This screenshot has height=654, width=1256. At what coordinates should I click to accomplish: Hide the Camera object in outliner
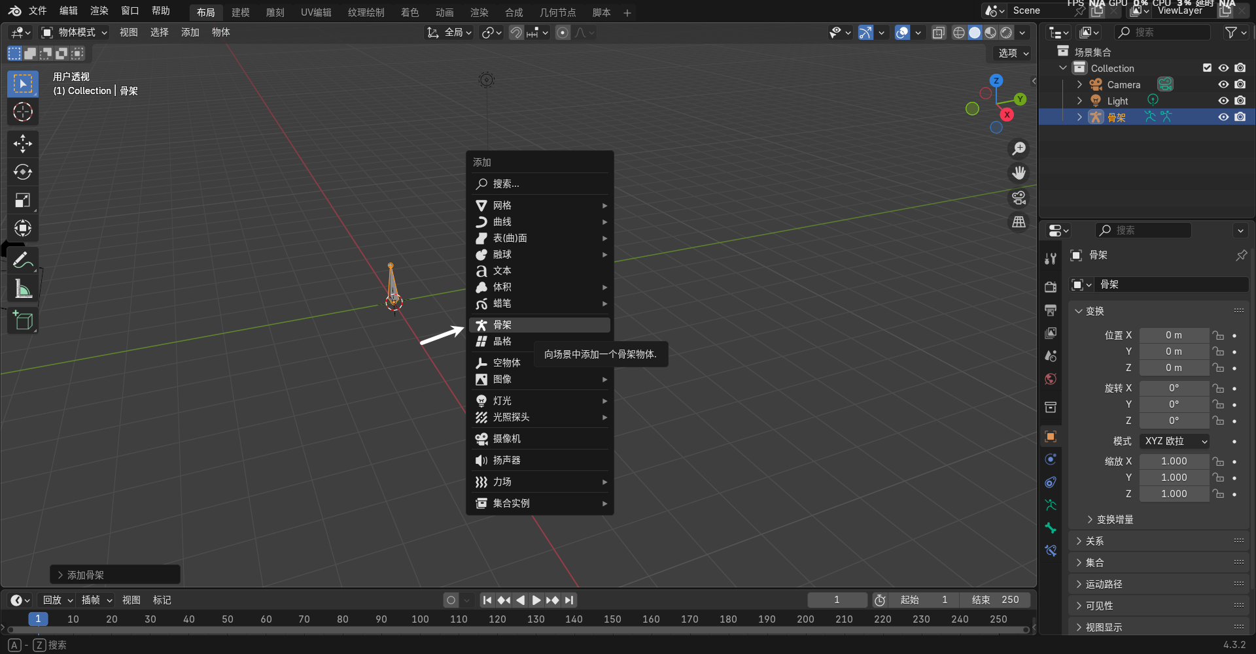click(1223, 84)
